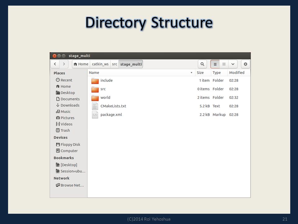This screenshot has height=224, width=298.
Task: Click the '2 items' size cell
Action: pyautogui.click(x=203, y=97)
